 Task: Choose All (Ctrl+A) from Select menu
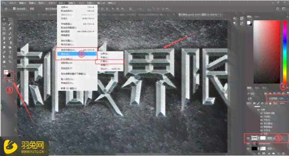[77, 7]
